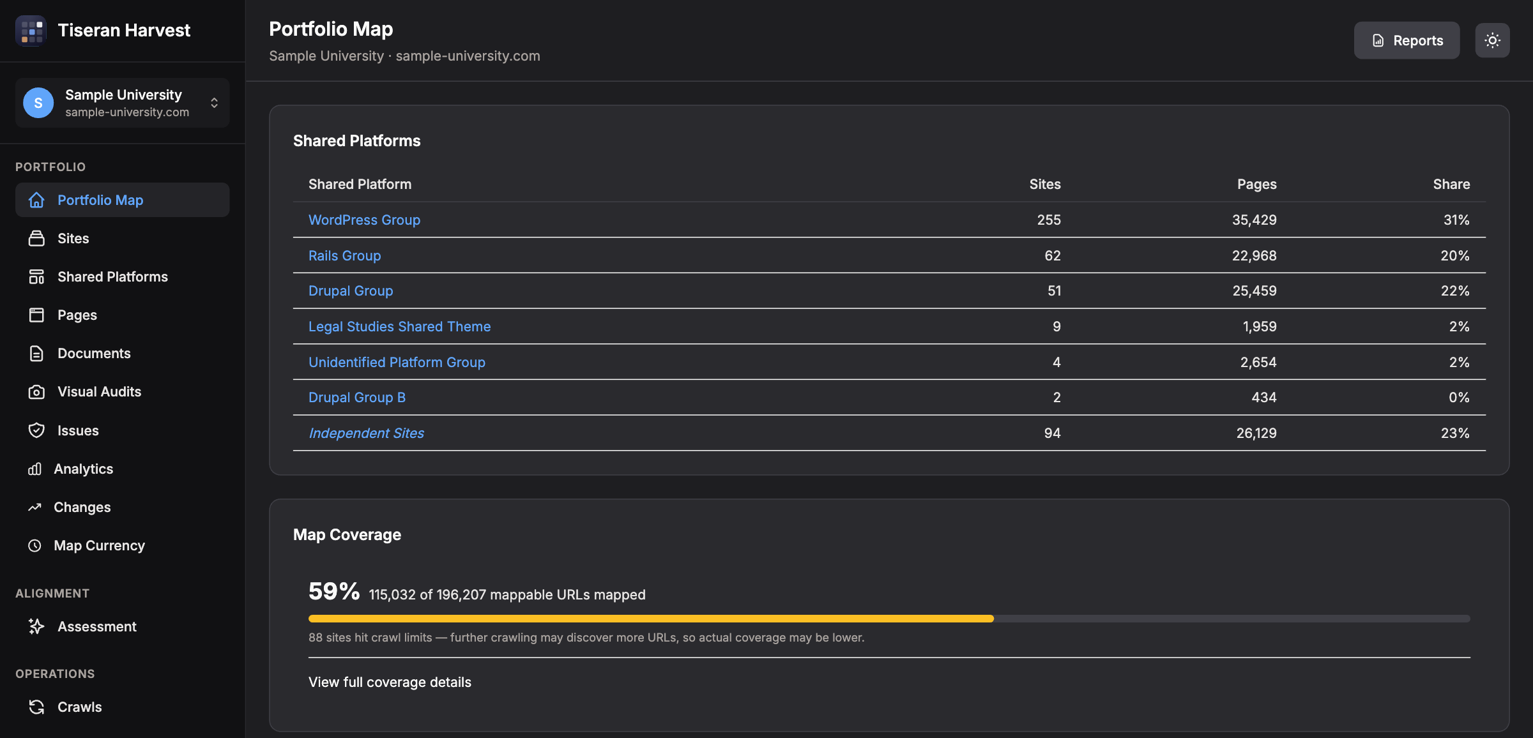Click the 35,429 pages value
The image size is (1533, 738).
coord(1254,220)
